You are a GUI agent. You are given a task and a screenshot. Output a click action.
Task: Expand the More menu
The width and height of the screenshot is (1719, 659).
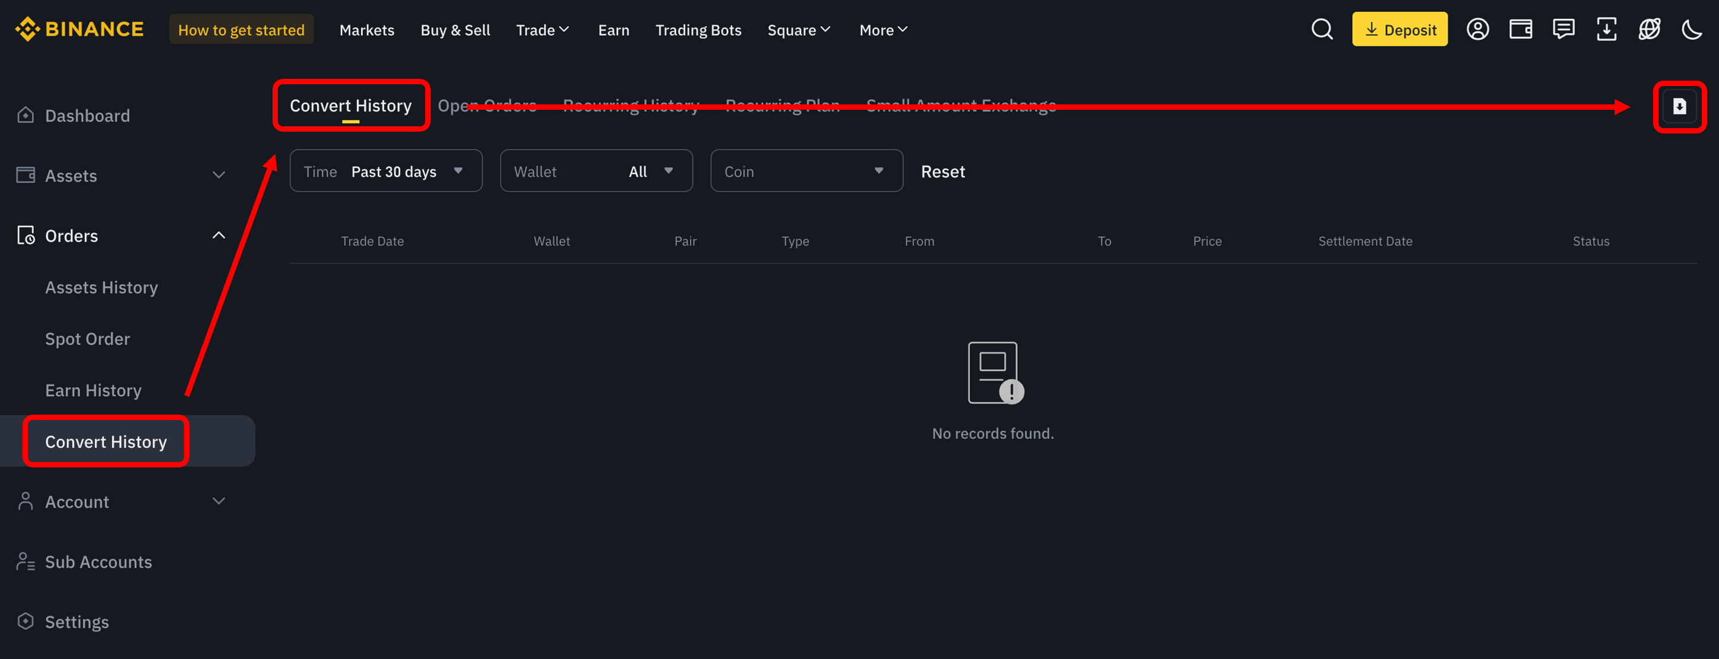point(884,30)
